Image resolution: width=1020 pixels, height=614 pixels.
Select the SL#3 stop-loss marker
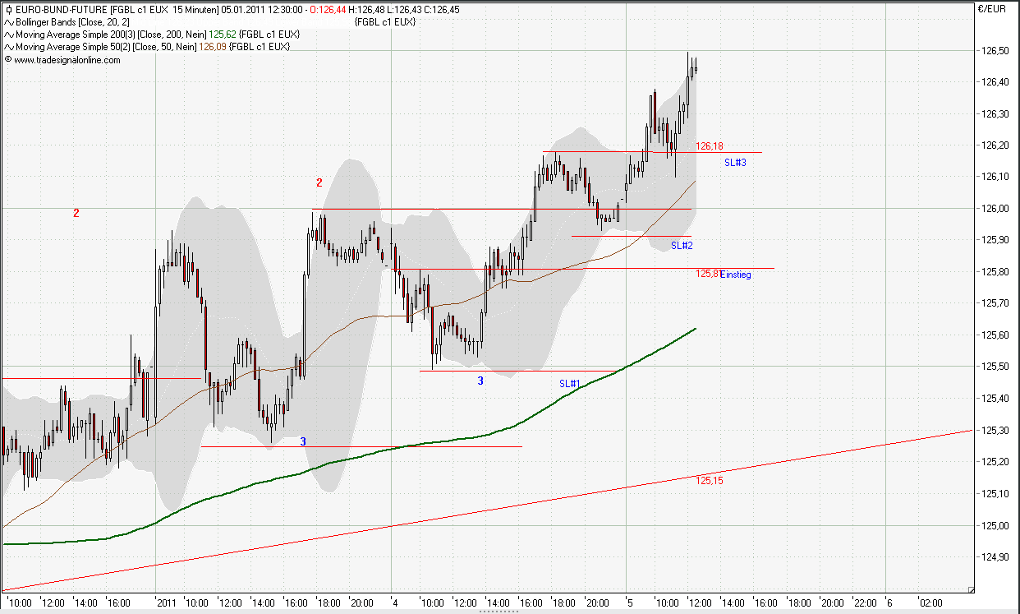point(735,163)
